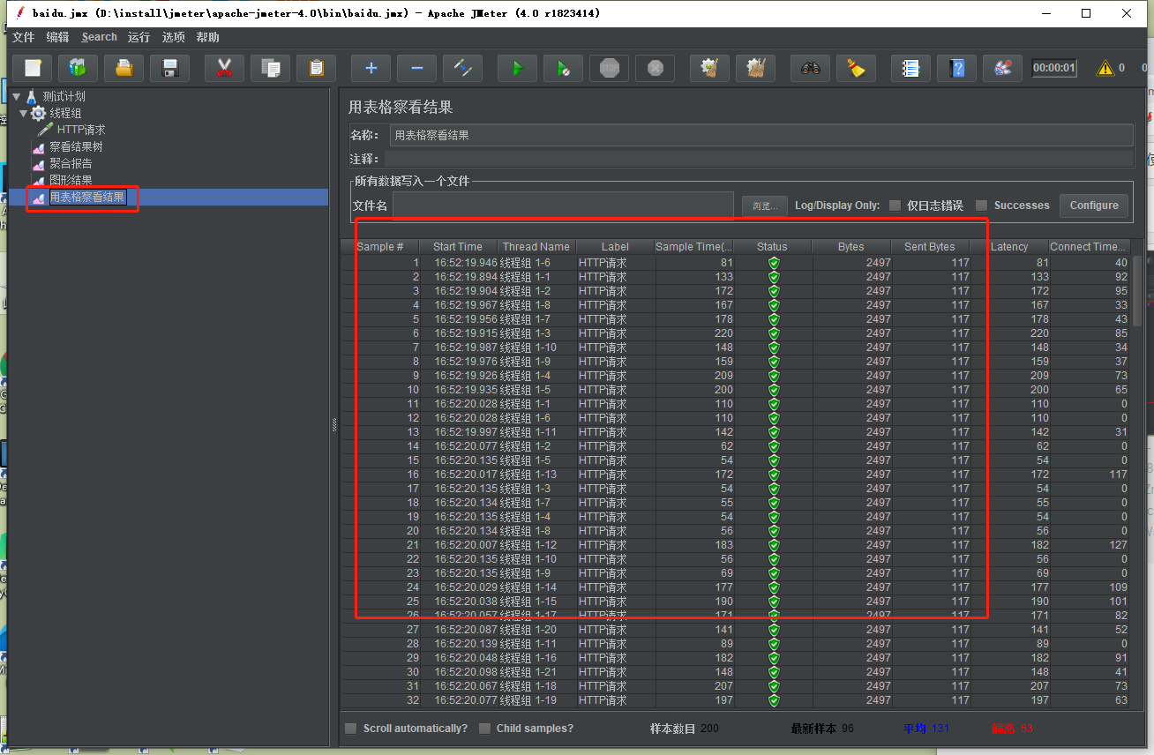
Task: Open the 帮助 menu
Action: click(208, 37)
